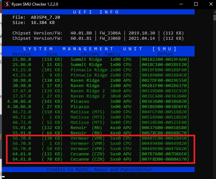The image size is (216, 179).
Task: Click Summit Ridge in the 11 KB row
Action: pyautogui.click(x=86, y=65)
